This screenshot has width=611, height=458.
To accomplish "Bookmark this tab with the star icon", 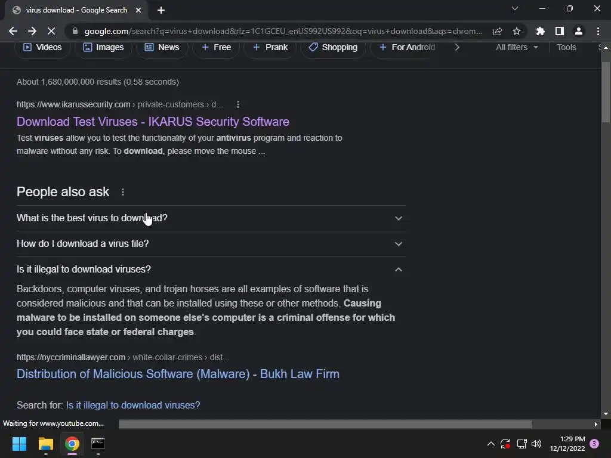I will point(517,31).
